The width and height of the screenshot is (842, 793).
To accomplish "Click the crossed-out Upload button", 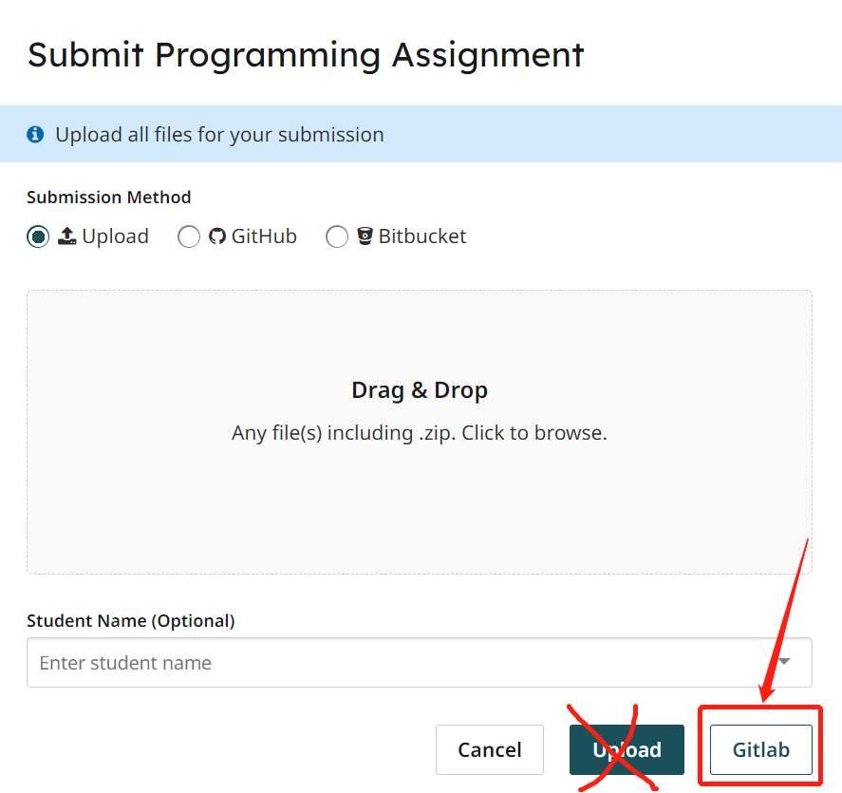I will click(627, 749).
